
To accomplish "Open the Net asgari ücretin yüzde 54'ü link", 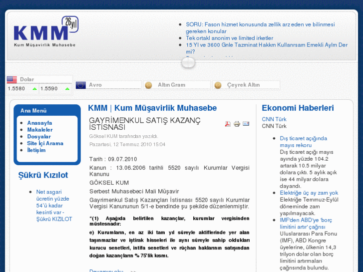I will (54, 205).
